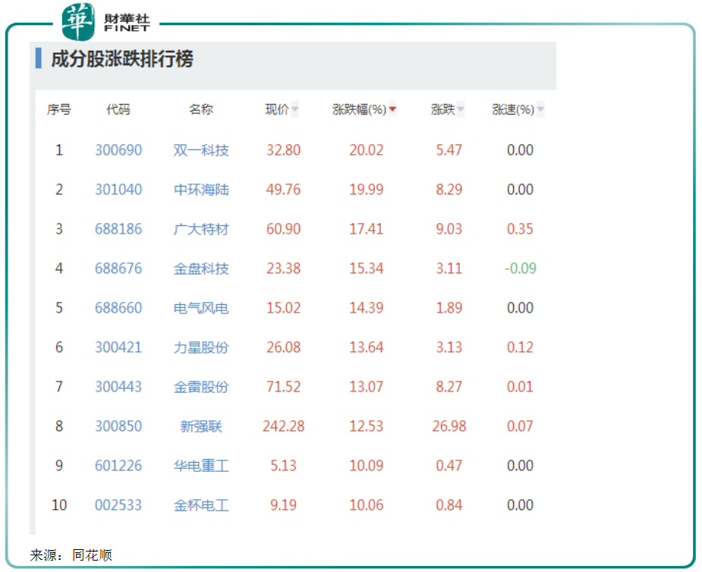Viewport: 702px width, 572px height.
Task: Select price value 23.38
Action: coord(283,268)
